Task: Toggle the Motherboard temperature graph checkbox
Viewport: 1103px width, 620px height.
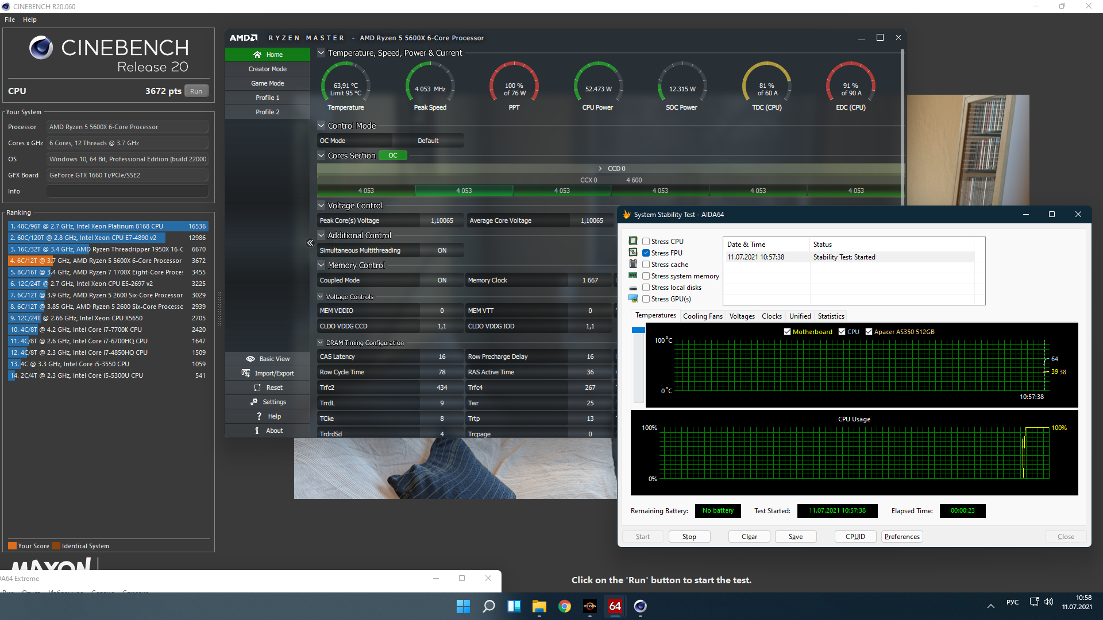Action: tap(787, 332)
